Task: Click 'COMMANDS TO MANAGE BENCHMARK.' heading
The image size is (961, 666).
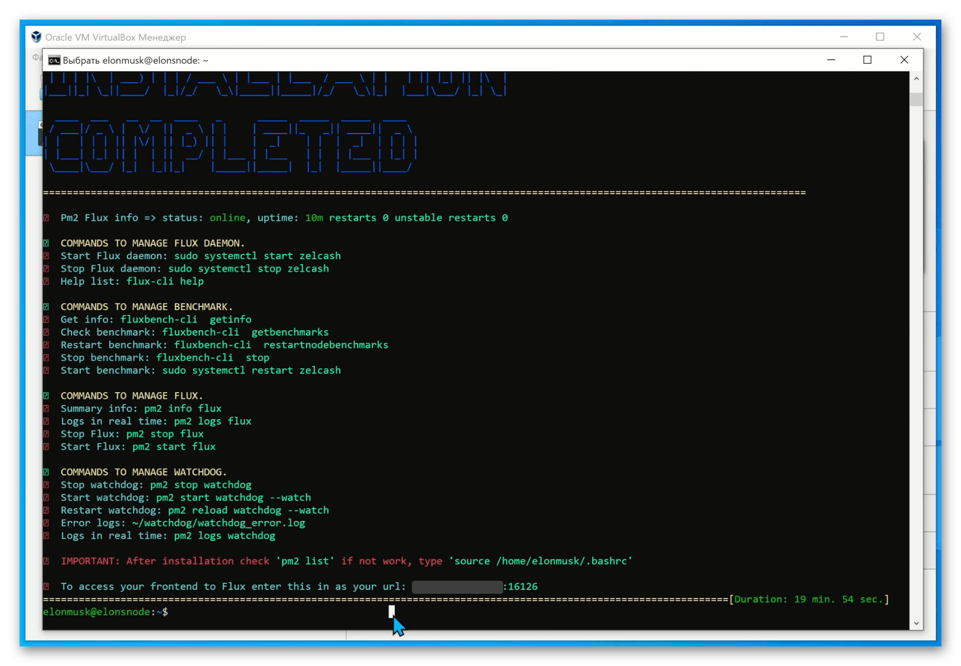Action: tap(146, 306)
